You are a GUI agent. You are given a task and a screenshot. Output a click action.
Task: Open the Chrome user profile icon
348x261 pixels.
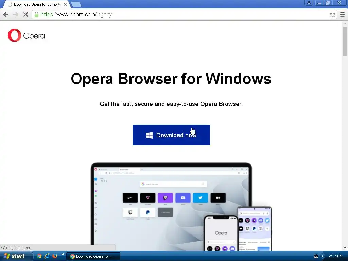[x=309, y=3]
